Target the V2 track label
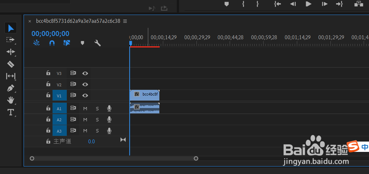369x174 pixels. pos(59,85)
